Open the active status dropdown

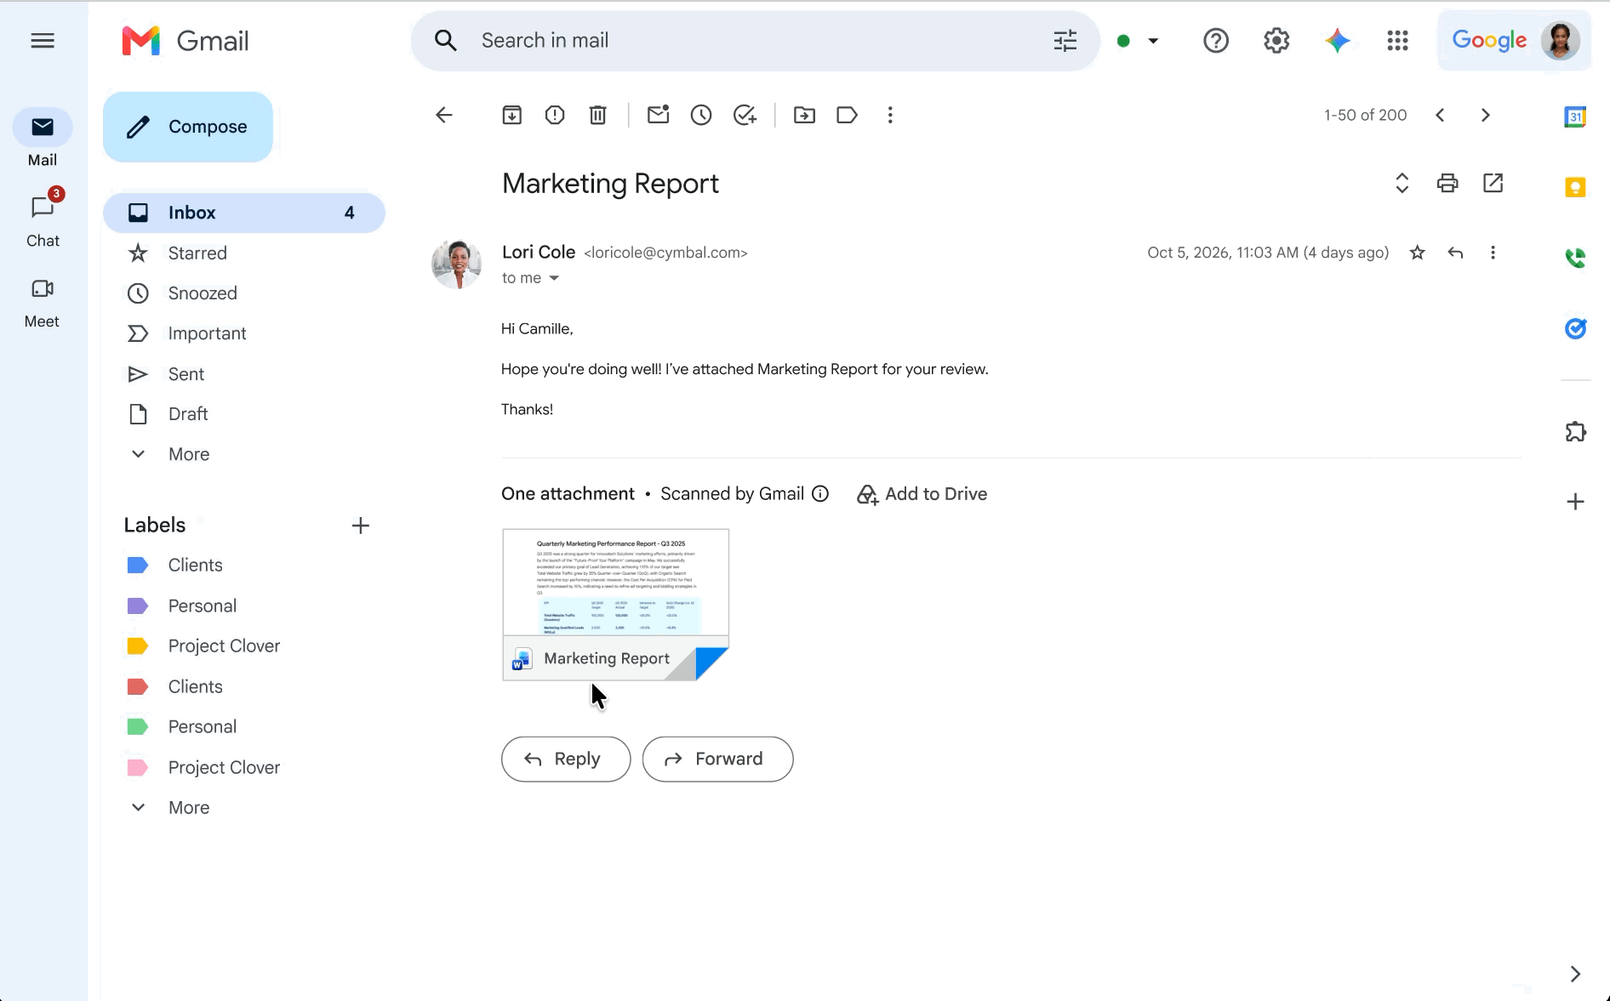click(1153, 41)
